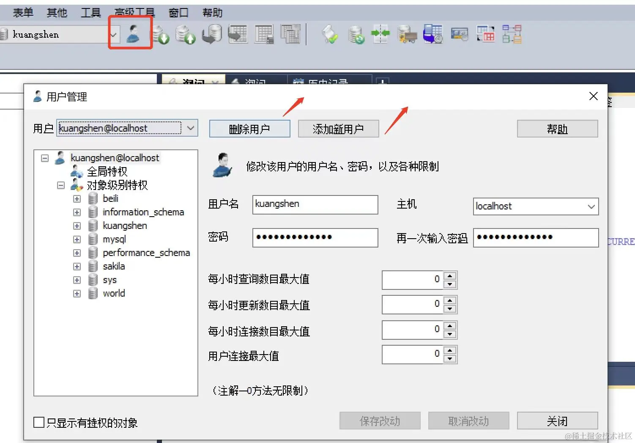Open the 主机 localhost dropdown
The image size is (635, 443).
pos(591,206)
